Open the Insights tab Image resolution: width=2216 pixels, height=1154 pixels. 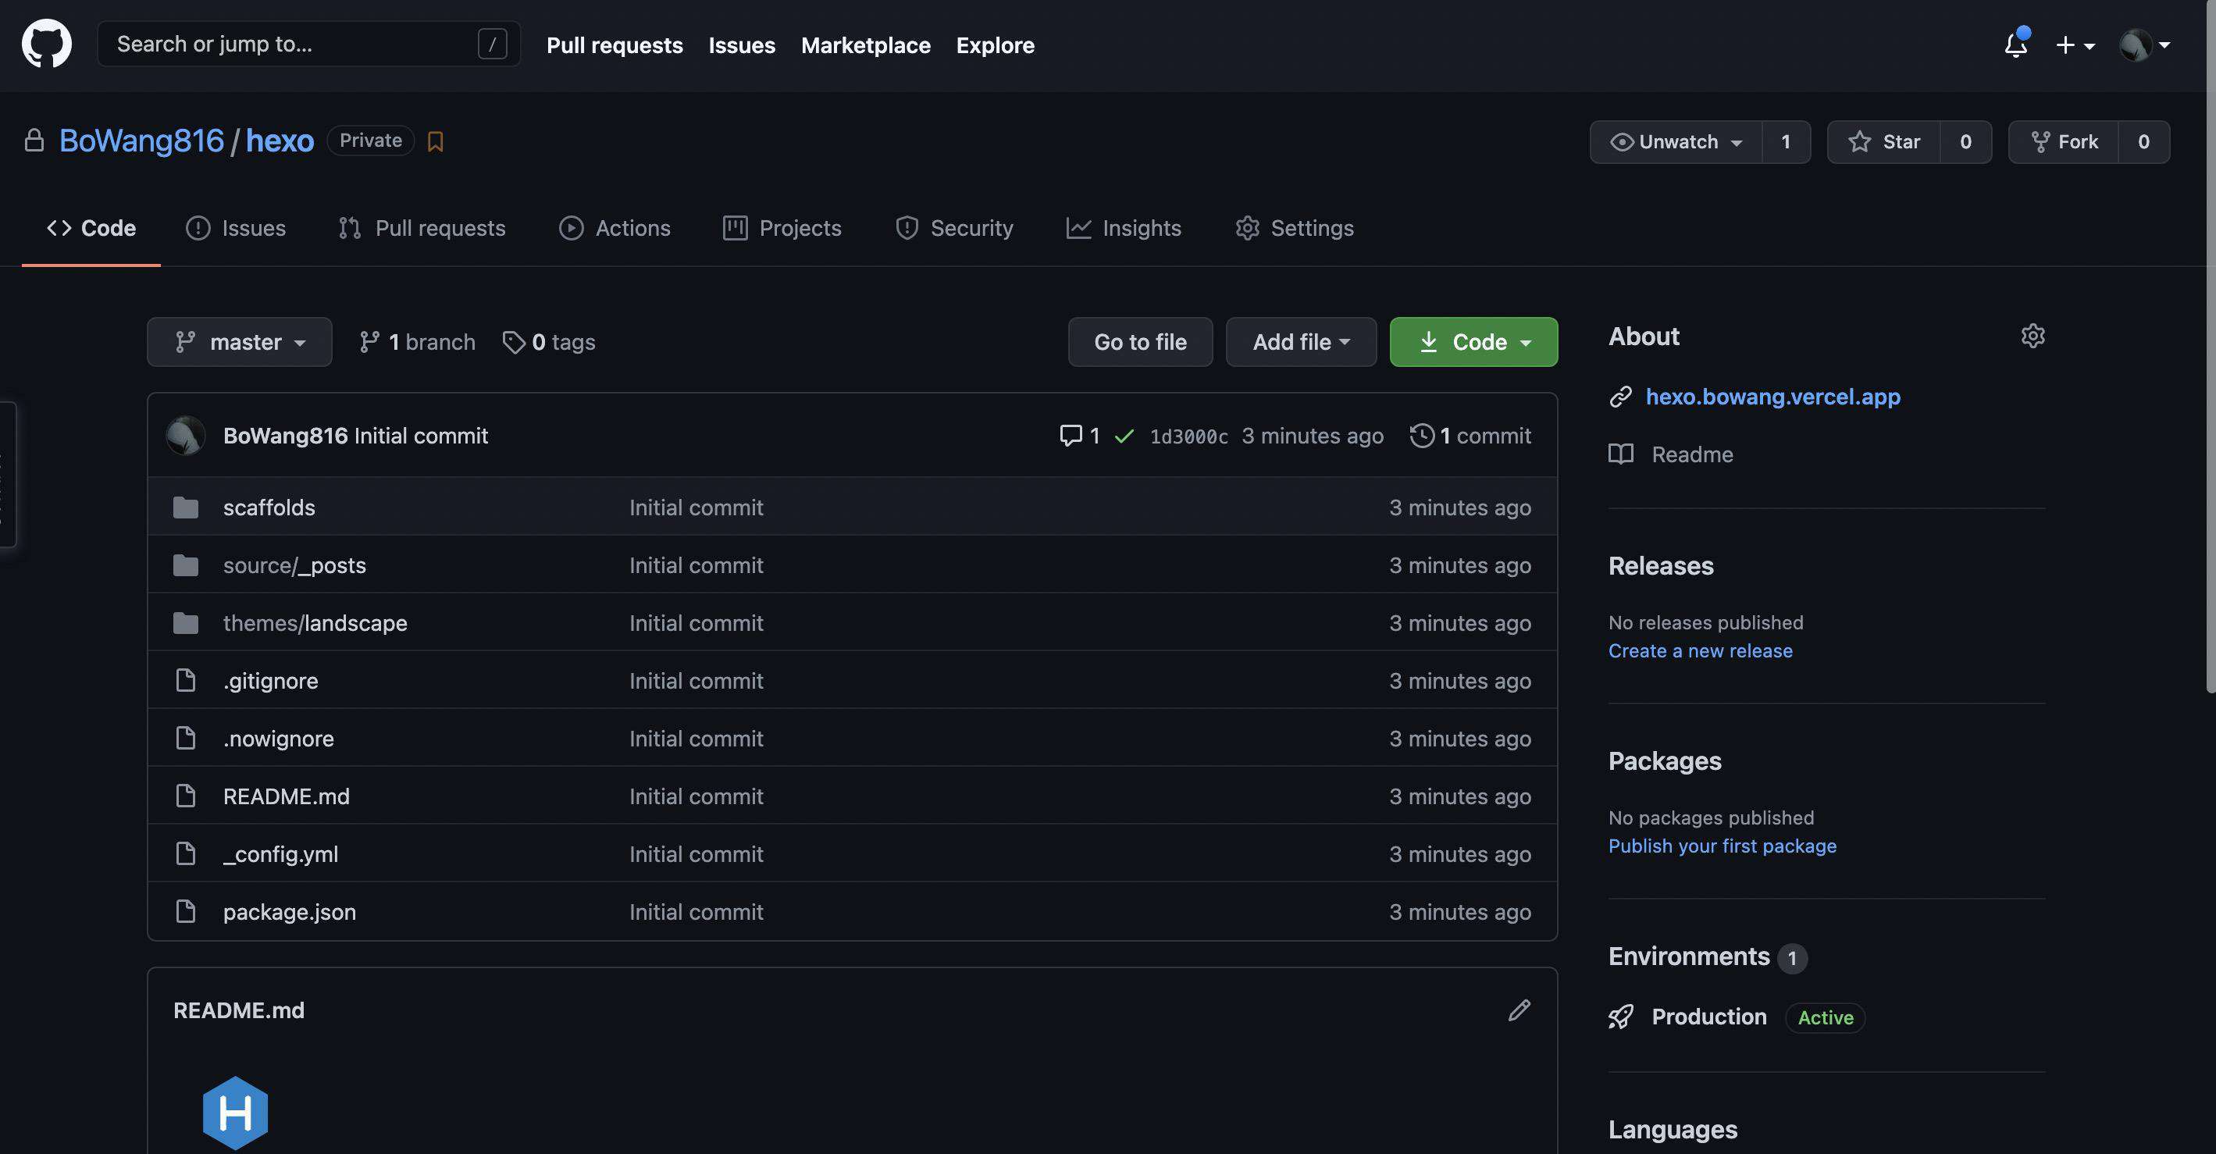pos(1124,228)
